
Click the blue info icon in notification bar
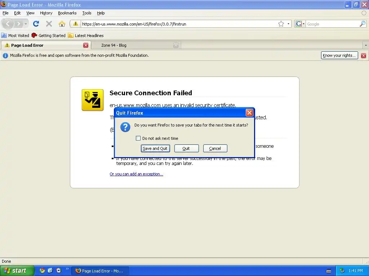[5, 56]
